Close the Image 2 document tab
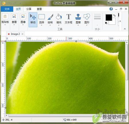Viewport: 129px width, 124px height. [22, 34]
